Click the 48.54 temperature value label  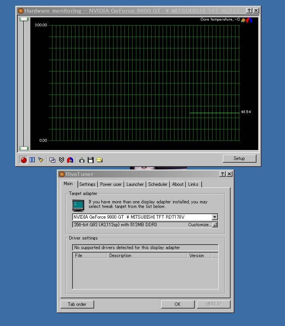pos(246,112)
